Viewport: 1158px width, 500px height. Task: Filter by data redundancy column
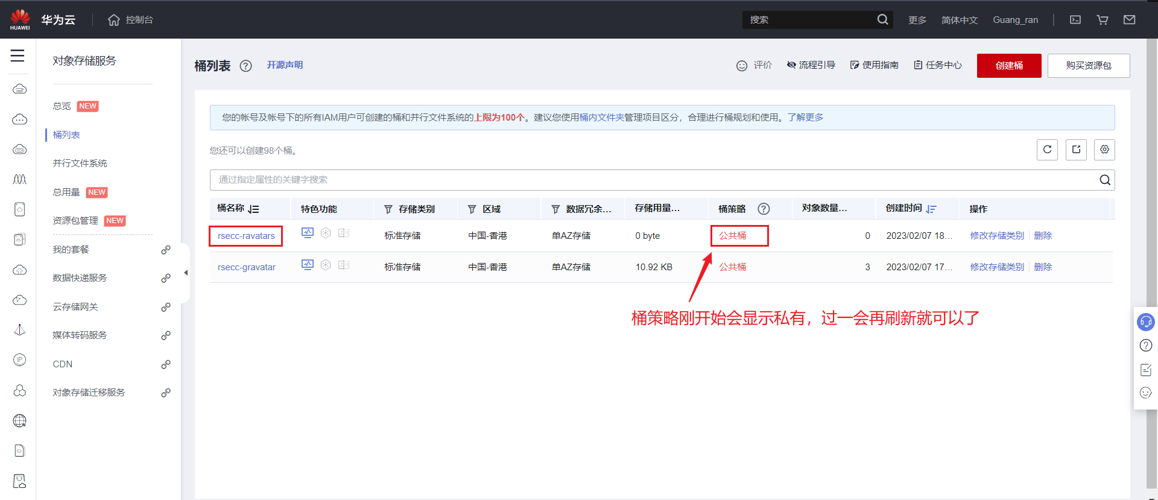(555, 209)
